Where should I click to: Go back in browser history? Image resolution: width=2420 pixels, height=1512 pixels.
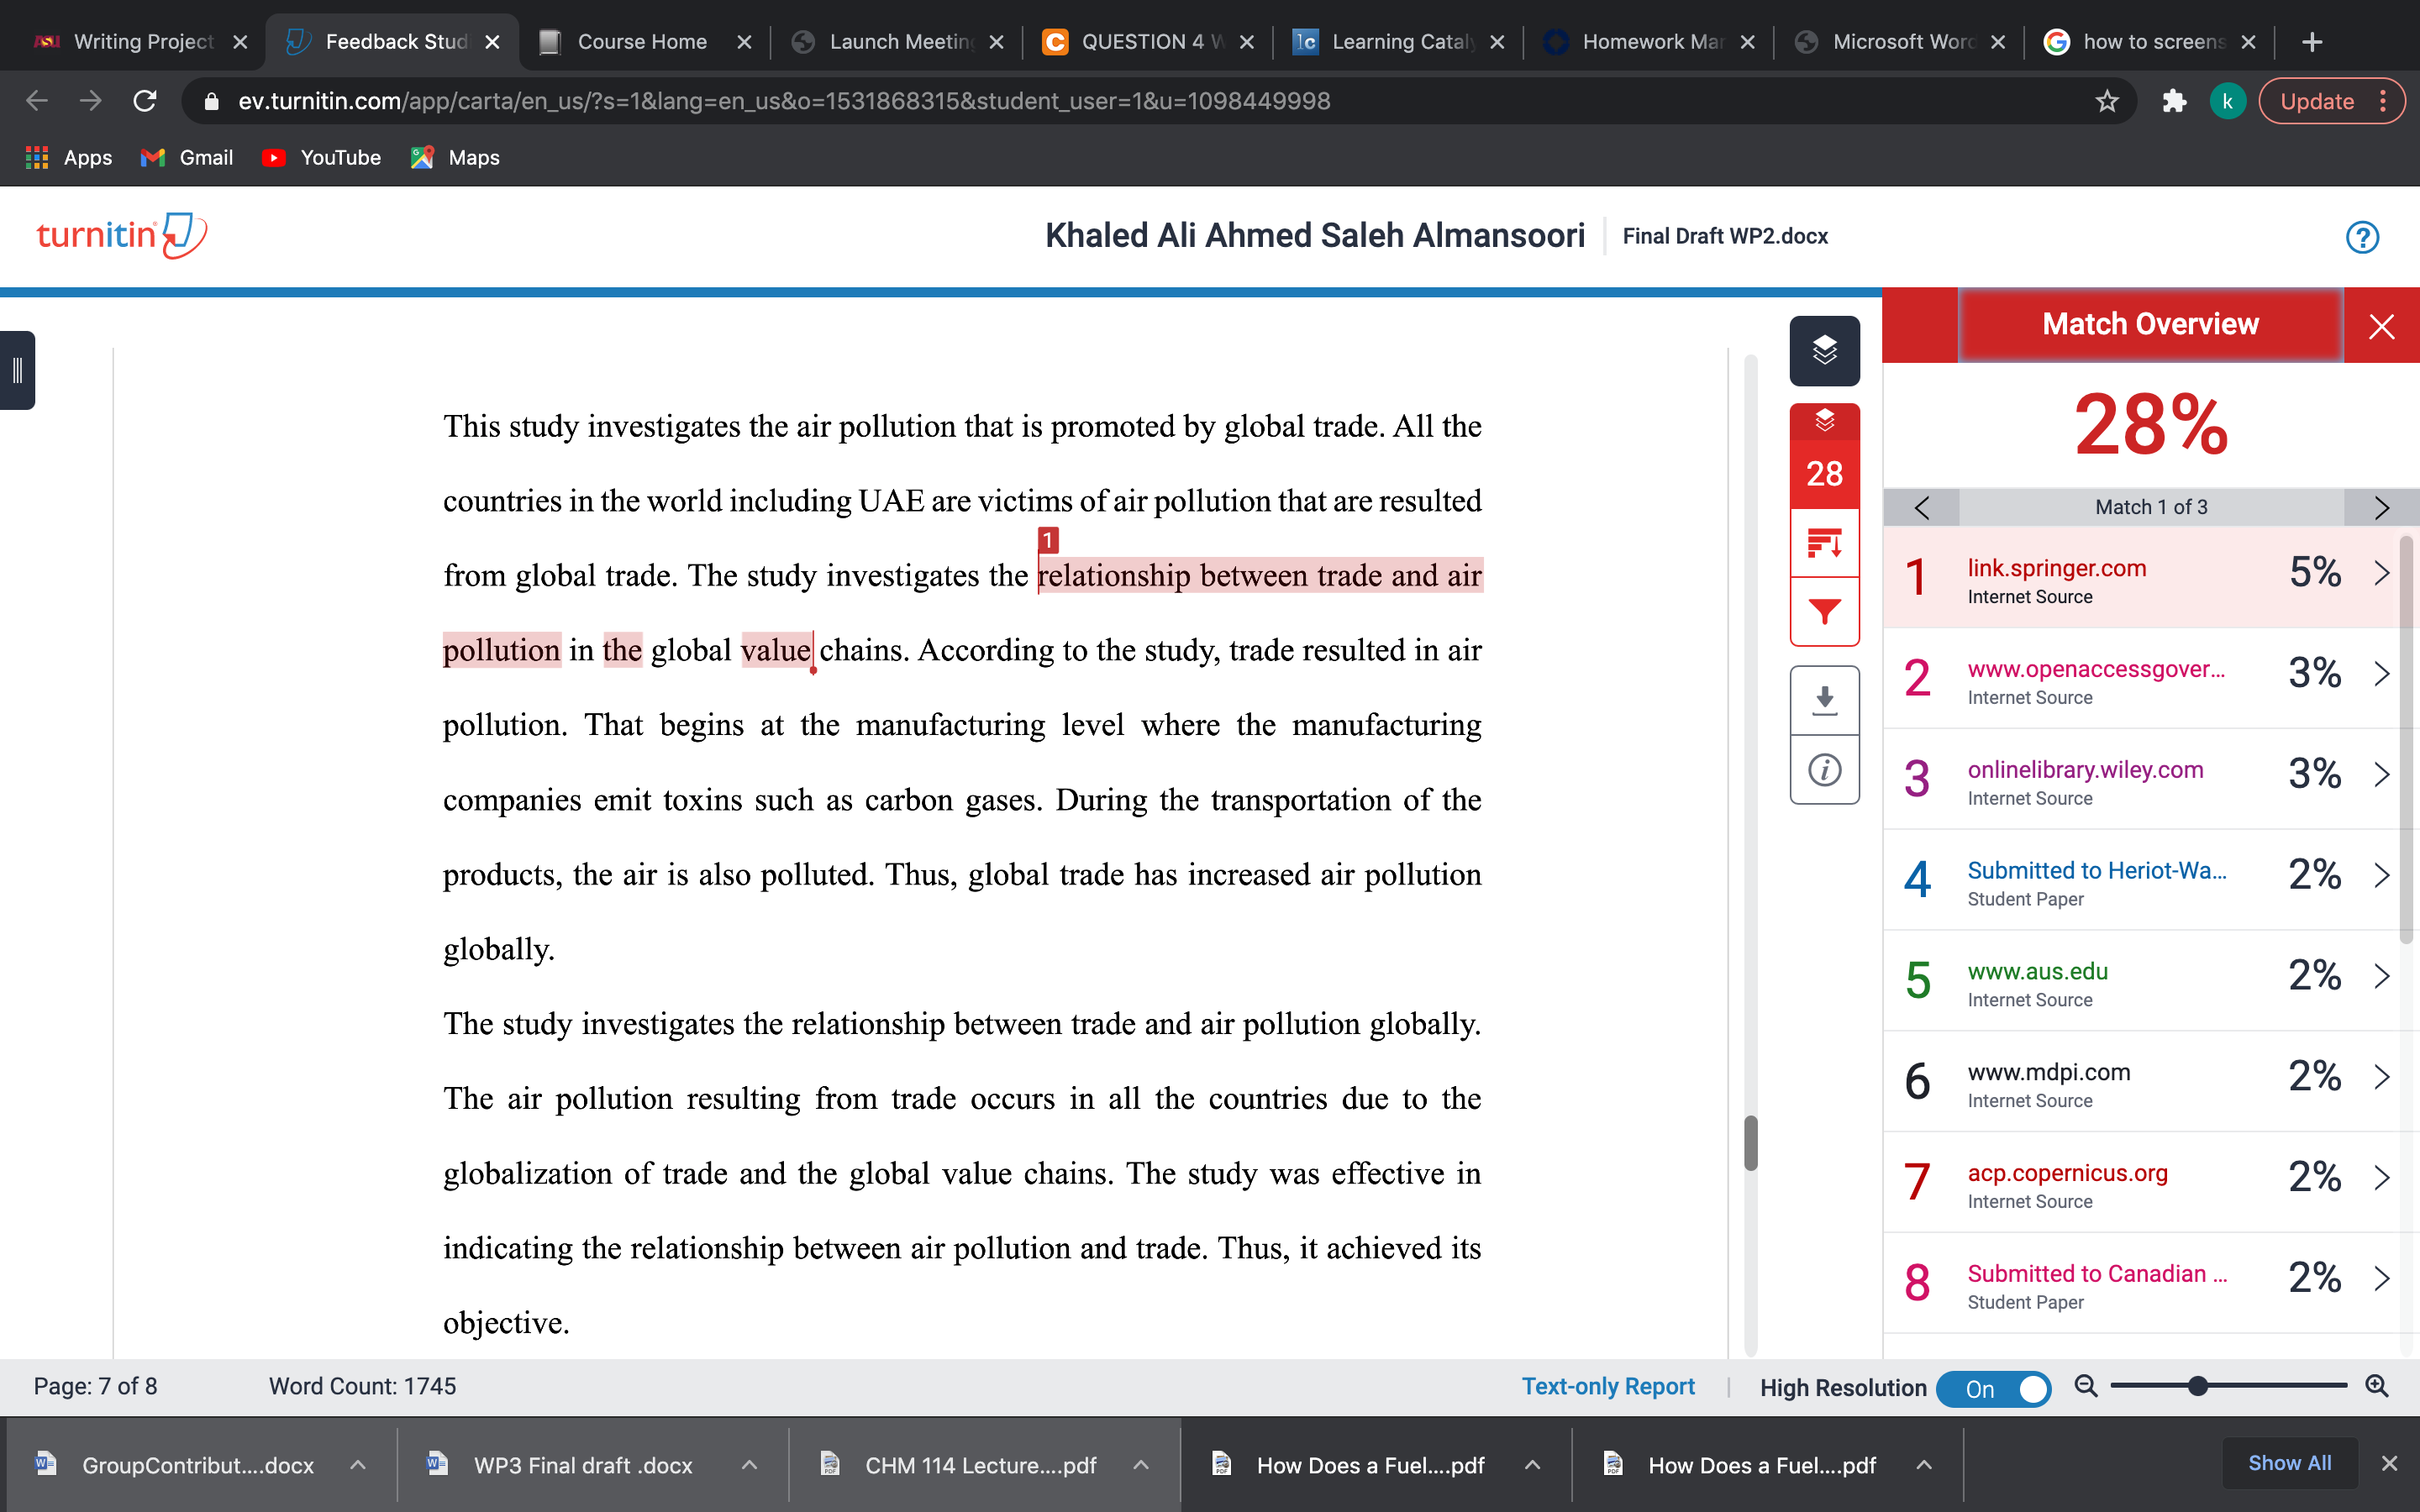pos(37,101)
